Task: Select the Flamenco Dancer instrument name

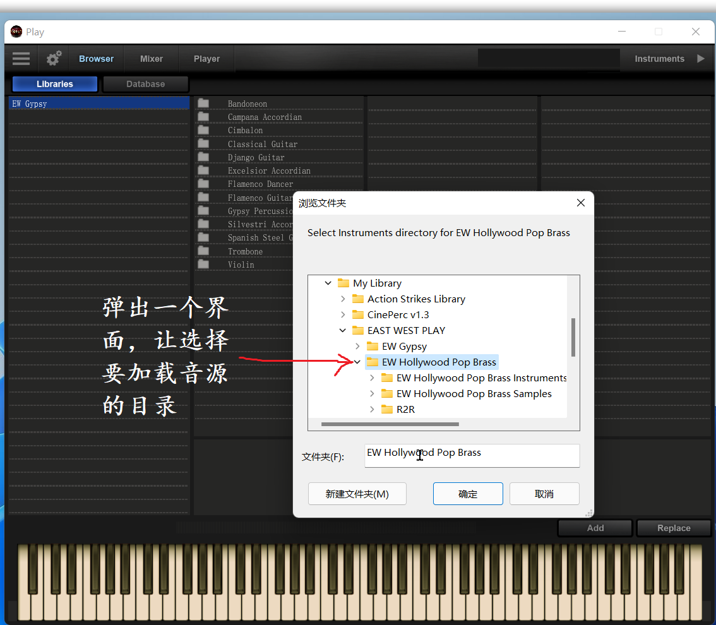Action: click(x=261, y=184)
